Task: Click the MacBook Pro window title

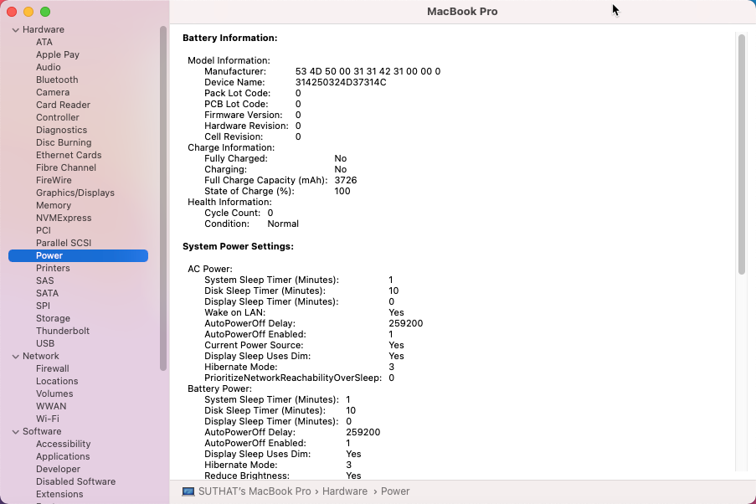Action: (462, 12)
